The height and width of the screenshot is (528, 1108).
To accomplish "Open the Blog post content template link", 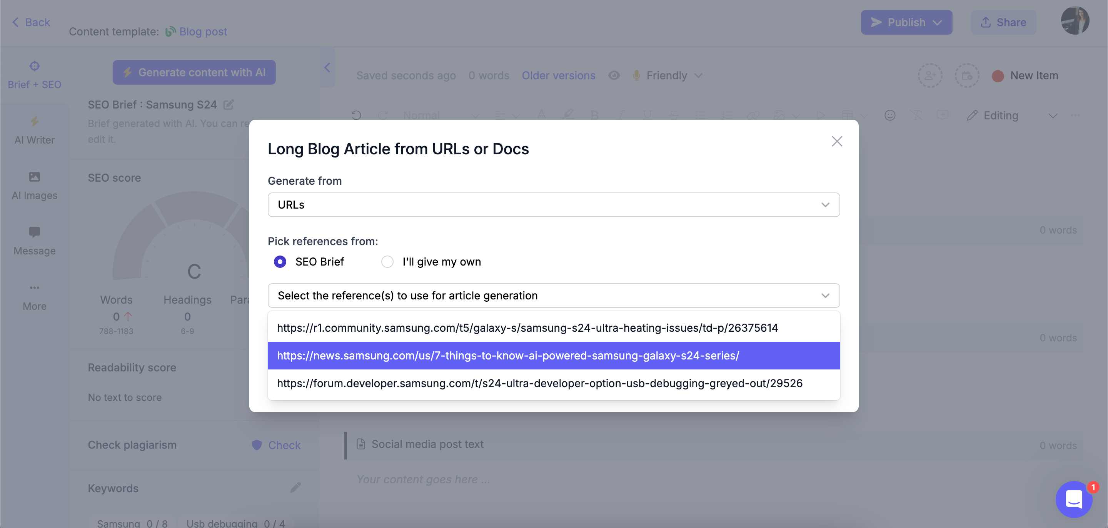I will click(x=203, y=32).
